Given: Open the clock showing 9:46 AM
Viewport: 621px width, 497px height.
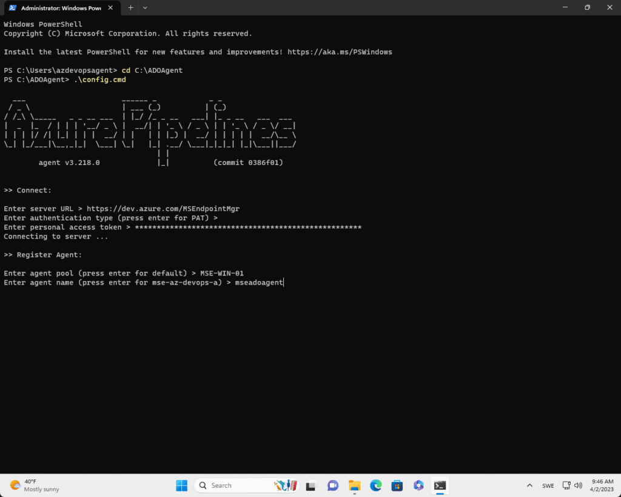Looking at the screenshot, I should (x=602, y=485).
